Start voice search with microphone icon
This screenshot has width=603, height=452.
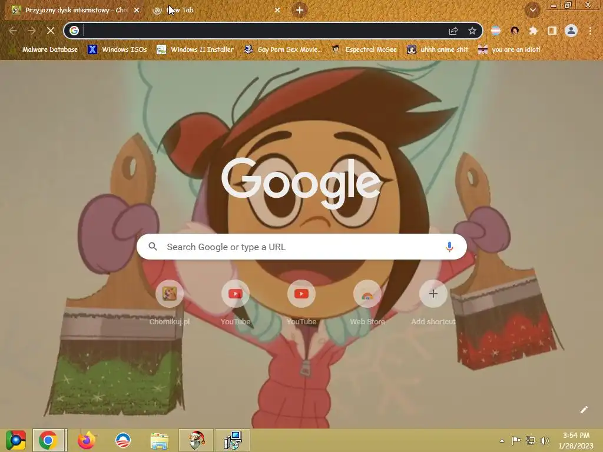[449, 247]
